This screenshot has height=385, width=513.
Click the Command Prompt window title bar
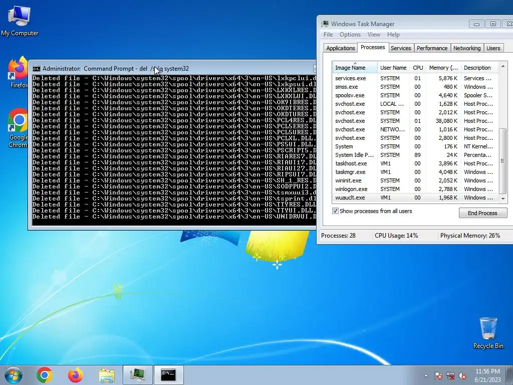[172, 68]
